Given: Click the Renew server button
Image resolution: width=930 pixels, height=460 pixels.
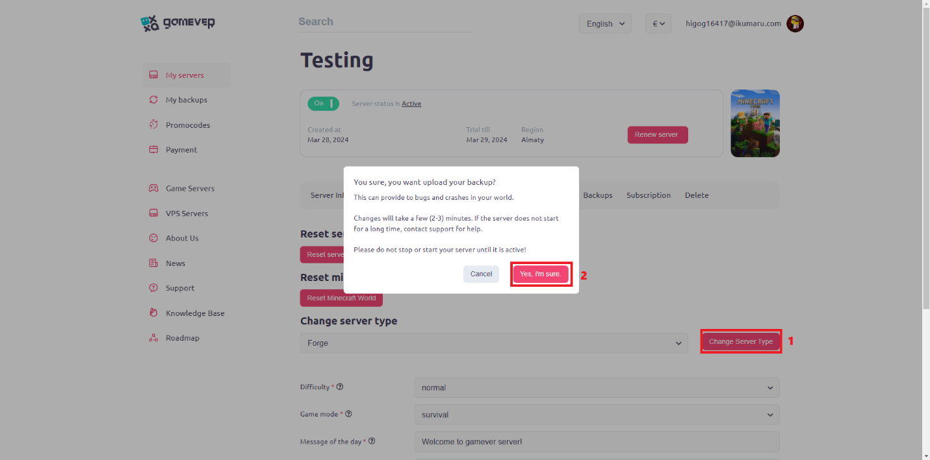Looking at the screenshot, I should pos(657,135).
